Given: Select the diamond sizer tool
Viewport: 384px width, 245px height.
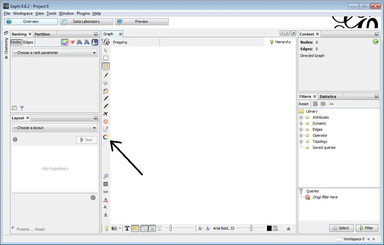Looking at the screenshot, I should pyautogui.click(x=106, y=83).
